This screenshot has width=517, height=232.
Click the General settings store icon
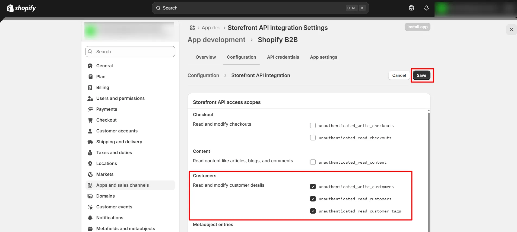[90, 66]
